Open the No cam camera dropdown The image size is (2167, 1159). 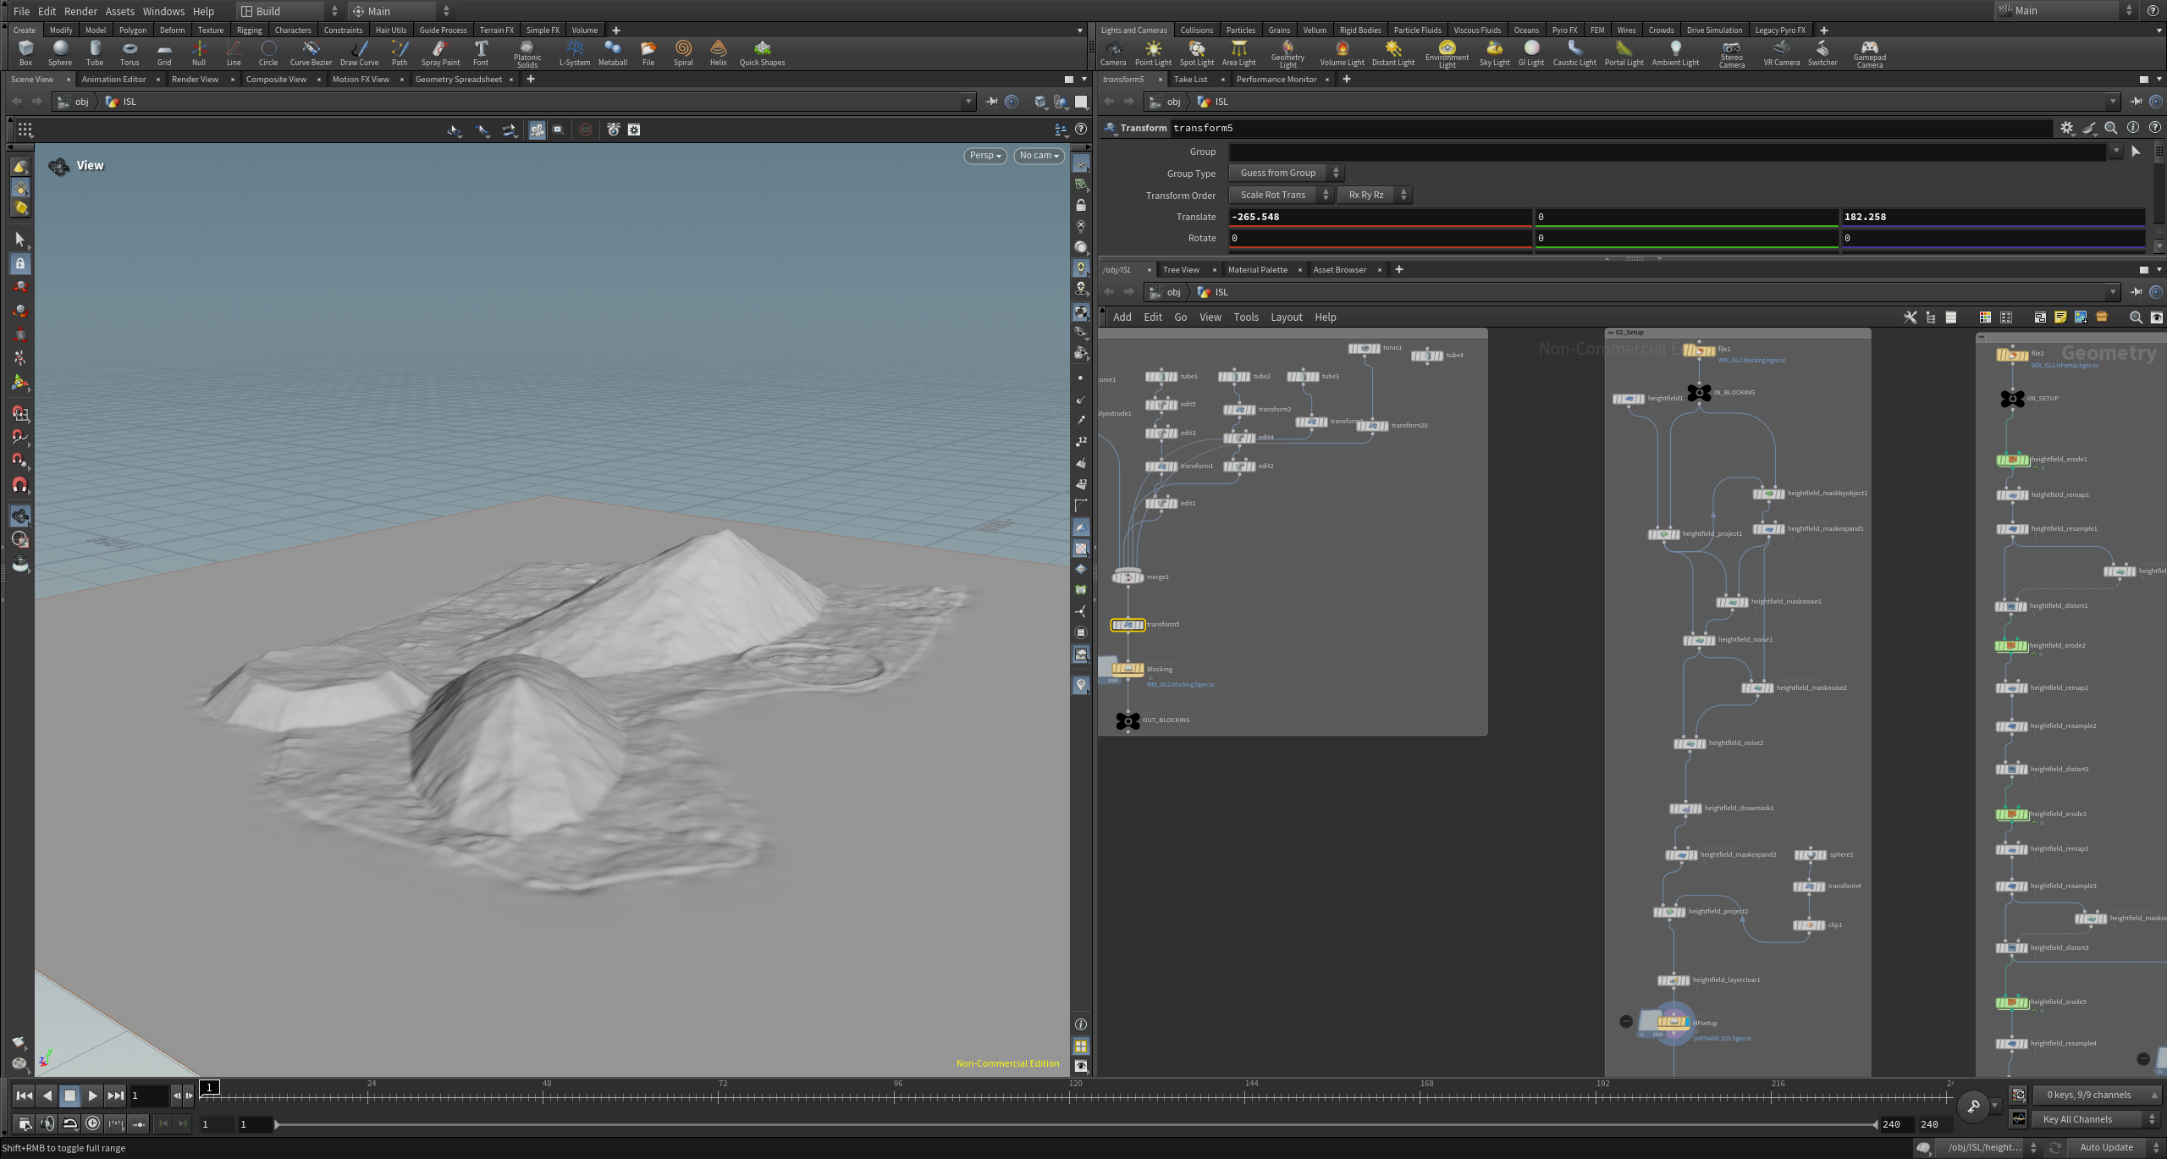click(x=1039, y=156)
